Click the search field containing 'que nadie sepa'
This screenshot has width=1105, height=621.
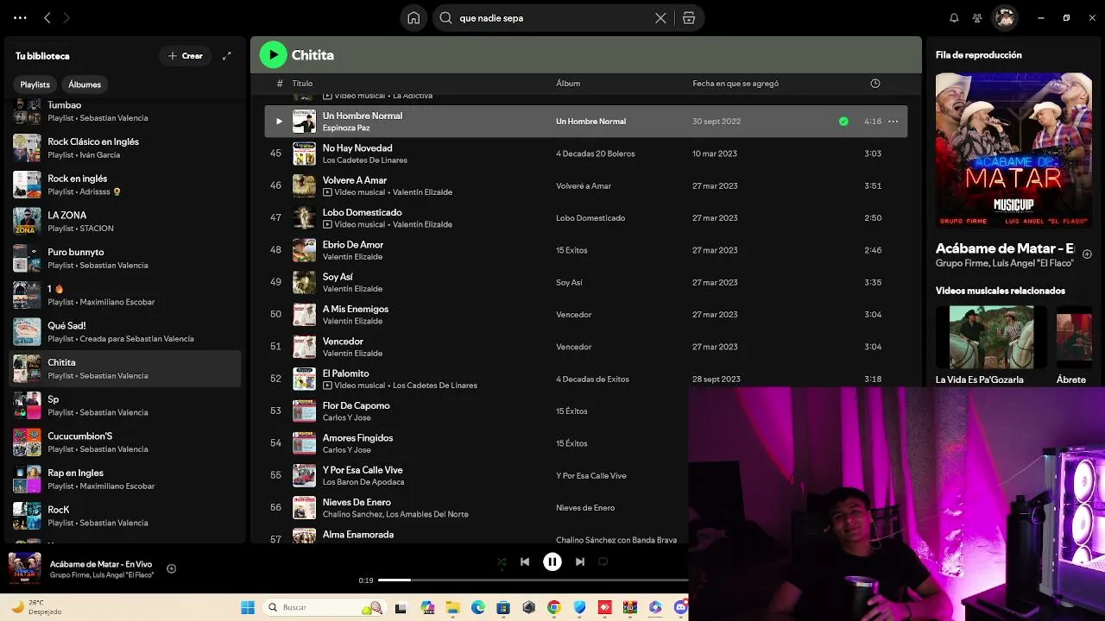point(552,17)
